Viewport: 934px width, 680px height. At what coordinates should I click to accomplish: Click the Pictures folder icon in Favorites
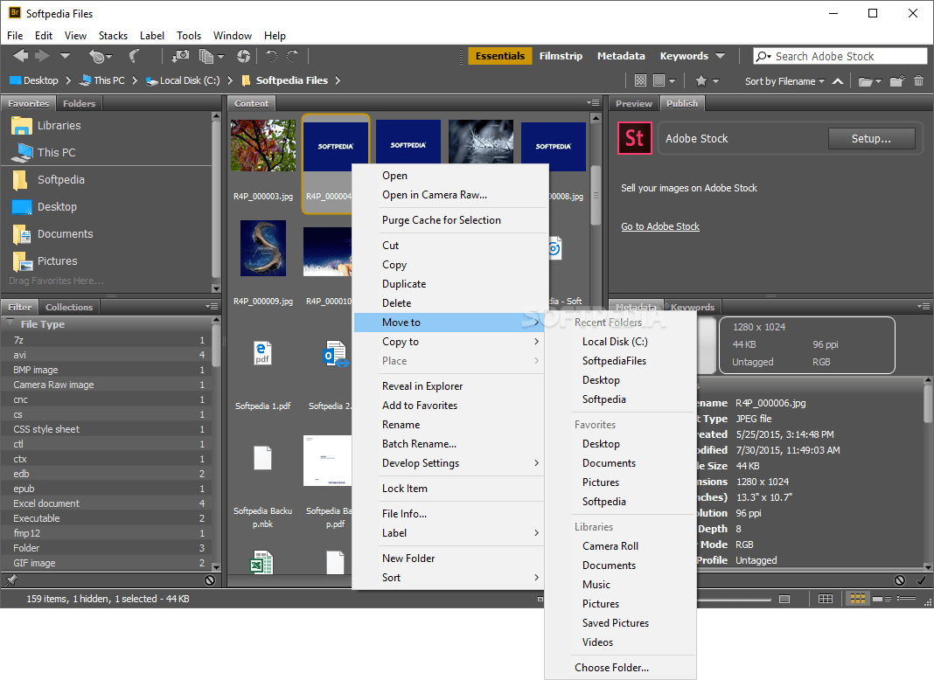[22, 260]
